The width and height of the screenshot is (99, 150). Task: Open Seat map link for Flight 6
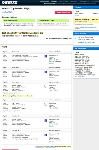pyautogui.click(x=51, y=142)
